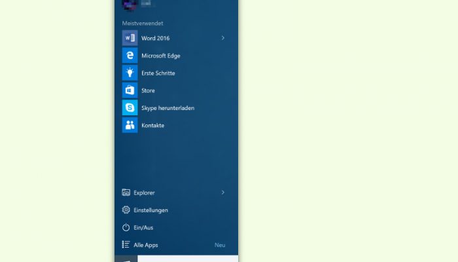Select the Word 2016 label
Viewport: 458px width, 262px height.
point(156,38)
